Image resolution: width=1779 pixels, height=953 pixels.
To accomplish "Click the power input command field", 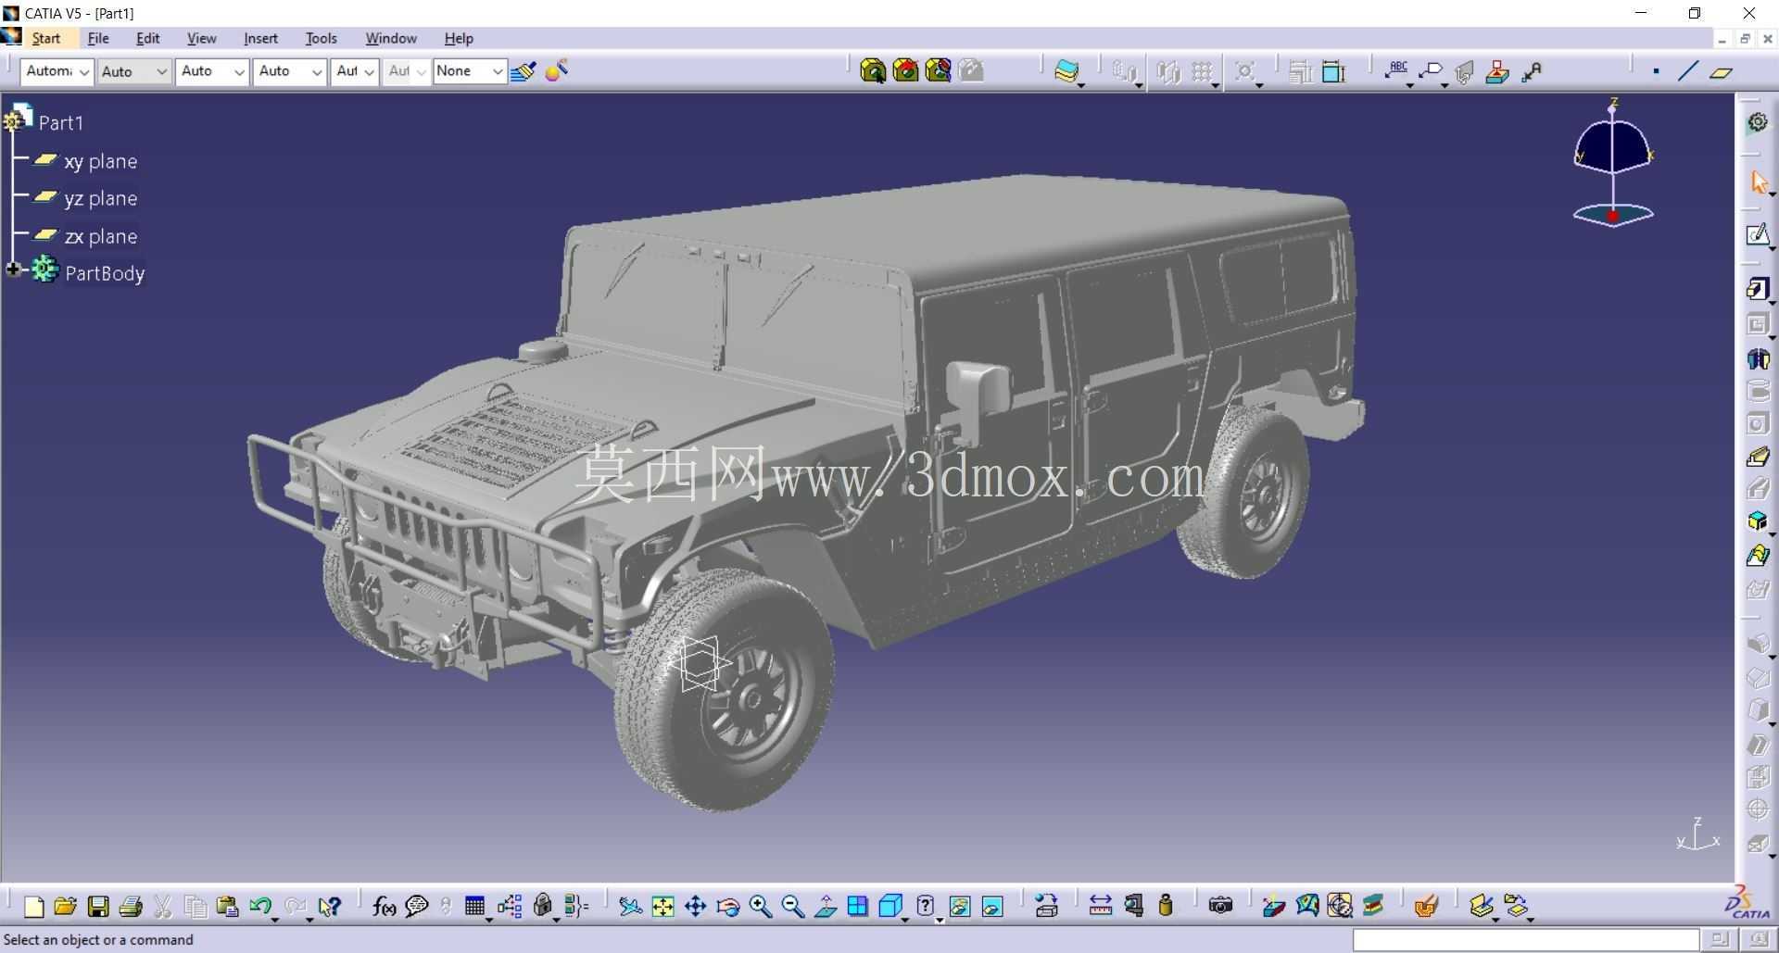I will click(x=1526, y=939).
